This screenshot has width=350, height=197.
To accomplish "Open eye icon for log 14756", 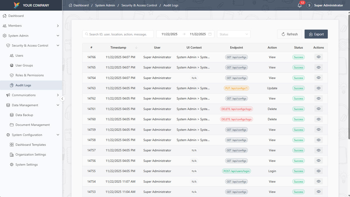I will click(x=318, y=161).
